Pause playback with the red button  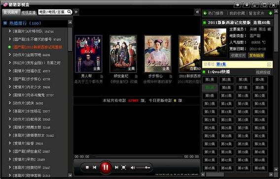click(105, 167)
